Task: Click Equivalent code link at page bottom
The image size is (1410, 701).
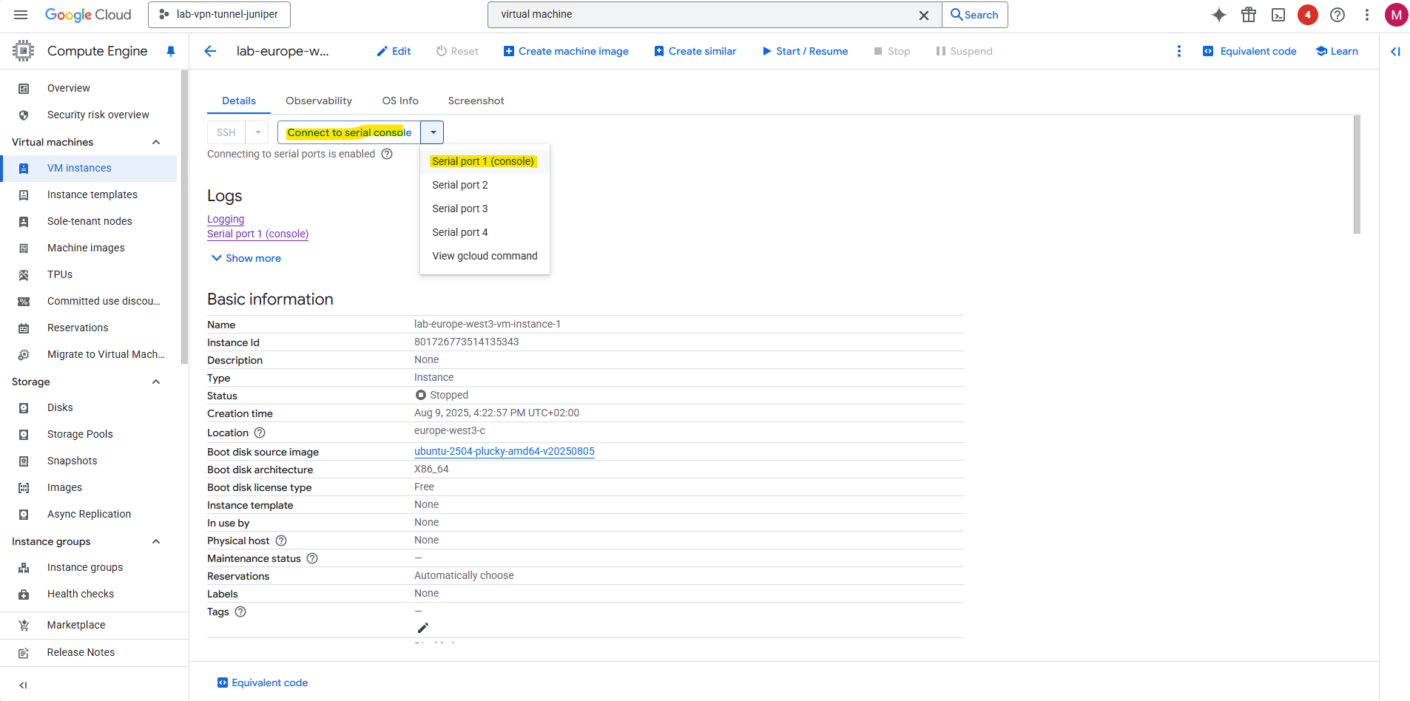Action: coord(263,683)
